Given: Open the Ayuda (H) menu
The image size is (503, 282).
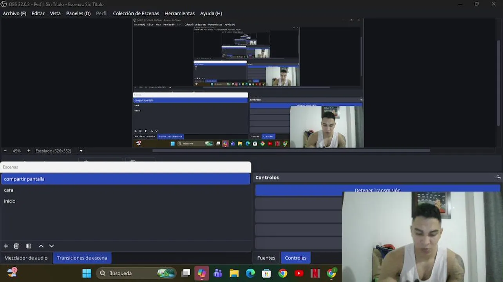Looking at the screenshot, I should pos(211,13).
